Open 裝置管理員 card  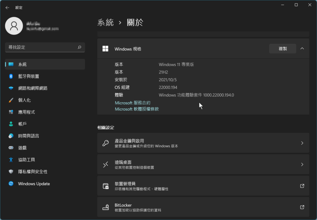tap(203, 186)
